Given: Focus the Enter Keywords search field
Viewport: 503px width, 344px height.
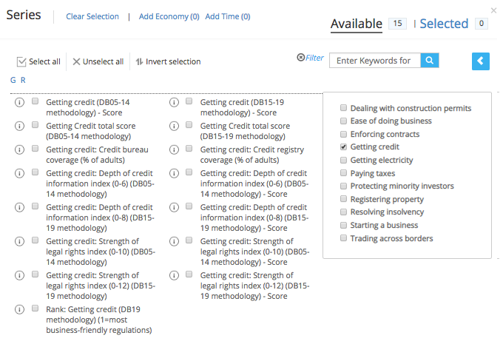Looking at the screenshot, I should pyautogui.click(x=375, y=61).
